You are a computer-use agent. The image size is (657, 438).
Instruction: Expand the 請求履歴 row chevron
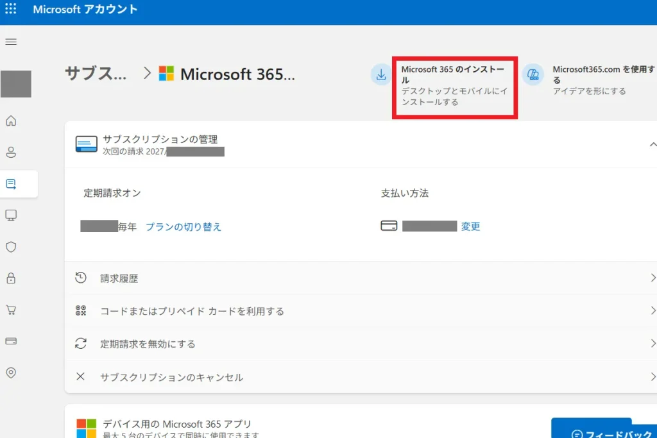[653, 278]
